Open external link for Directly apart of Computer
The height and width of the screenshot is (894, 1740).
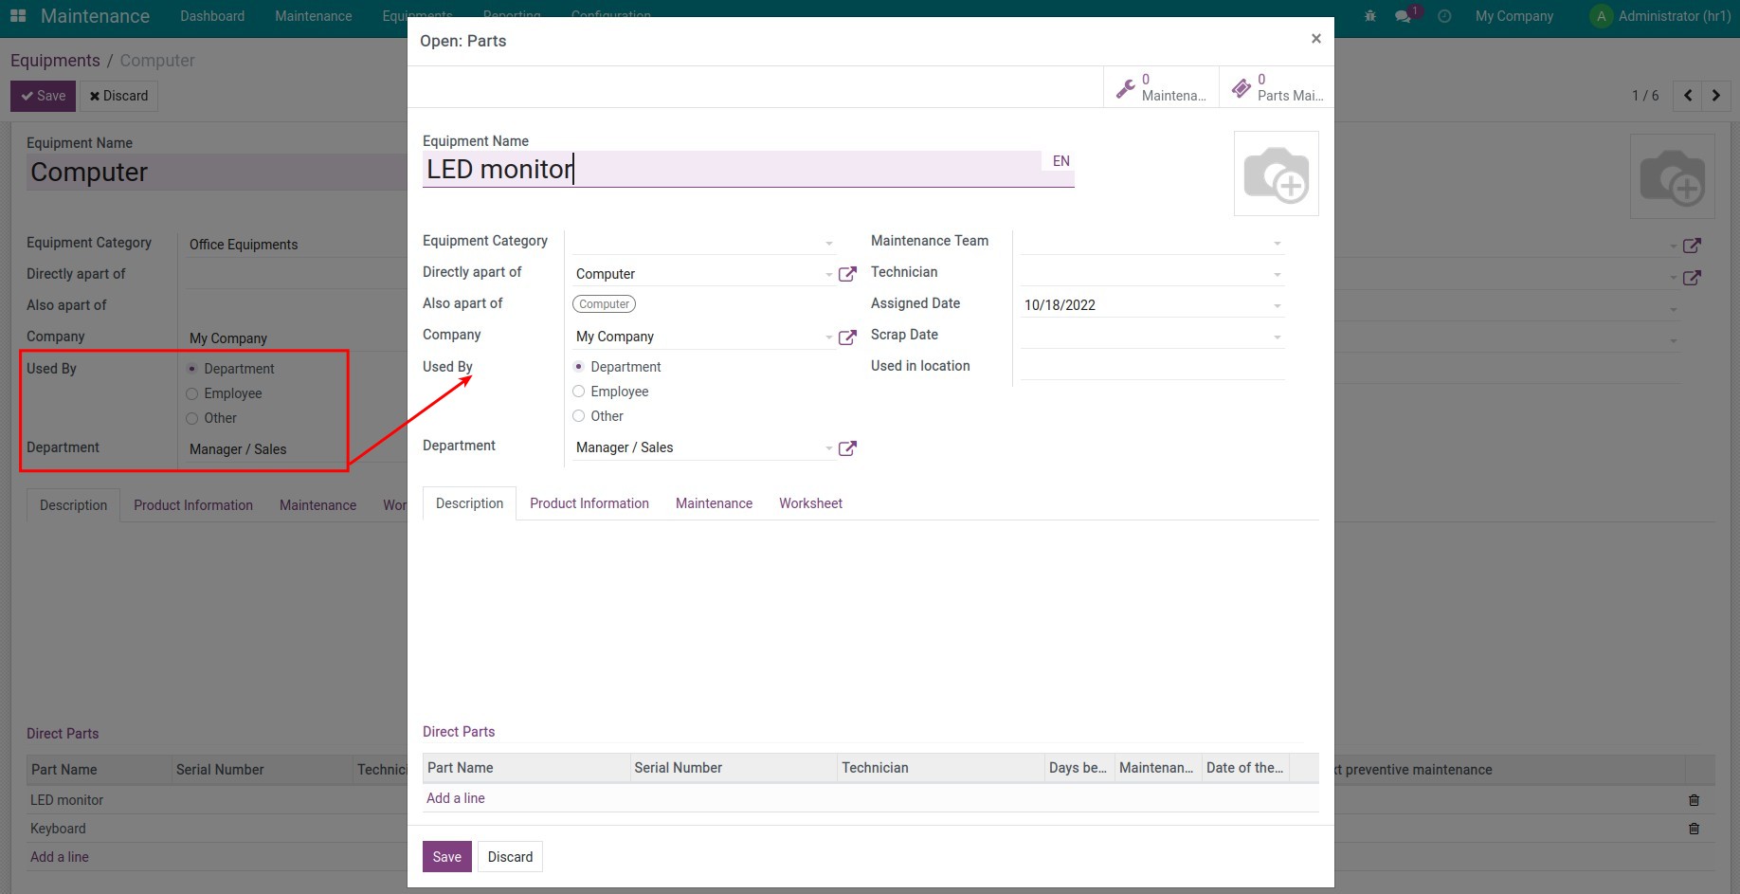[847, 274]
